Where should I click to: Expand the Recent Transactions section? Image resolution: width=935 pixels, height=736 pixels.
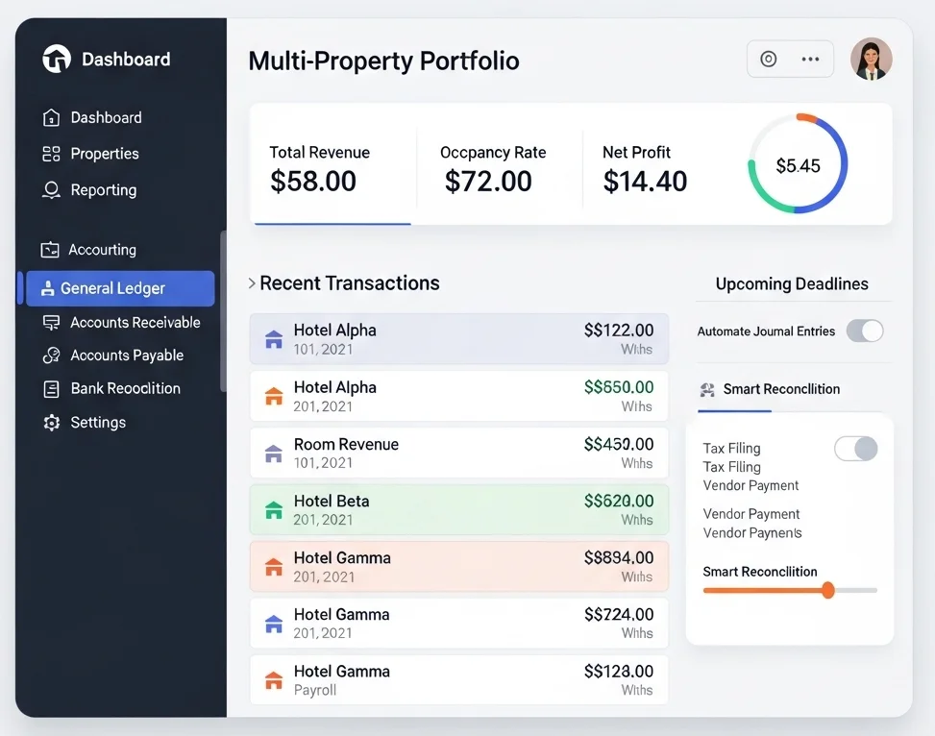(251, 283)
